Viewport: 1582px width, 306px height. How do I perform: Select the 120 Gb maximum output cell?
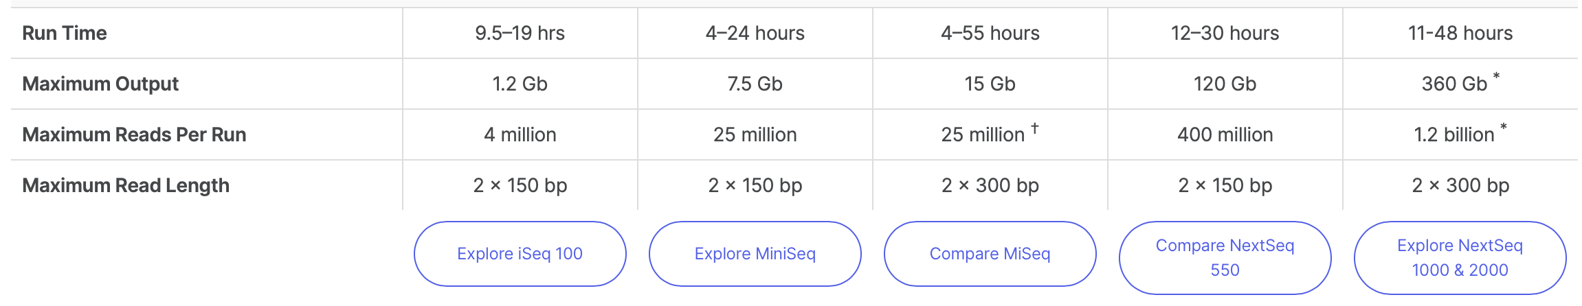click(1225, 84)
